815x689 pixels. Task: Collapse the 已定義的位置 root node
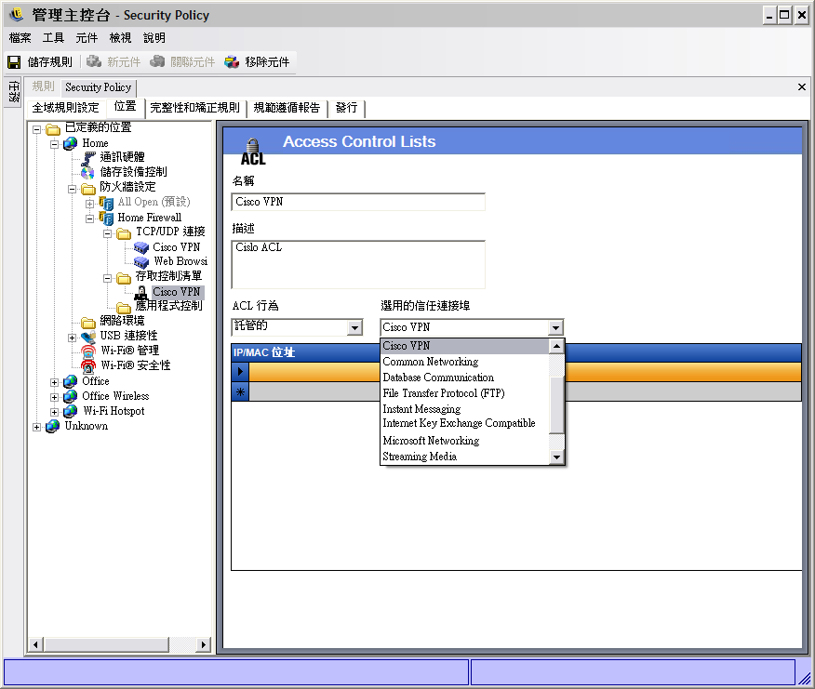(x=36, y=129)
